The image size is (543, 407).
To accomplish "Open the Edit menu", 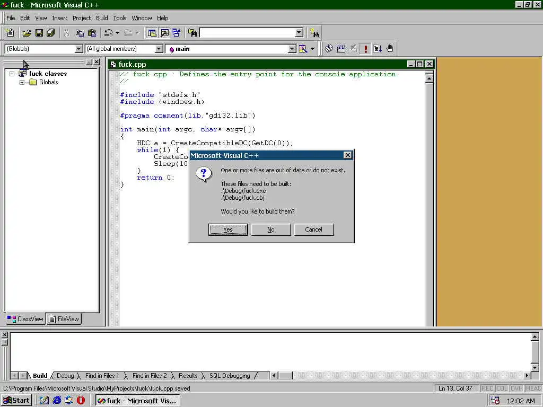I will 25,18.
